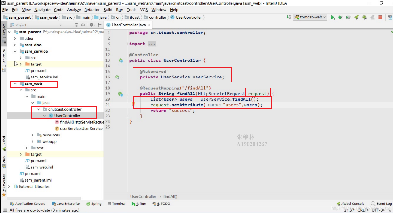Collapse all nodes in the Project panel
The width and height of the screenshot is (393, 213).
tap(83, 25)
